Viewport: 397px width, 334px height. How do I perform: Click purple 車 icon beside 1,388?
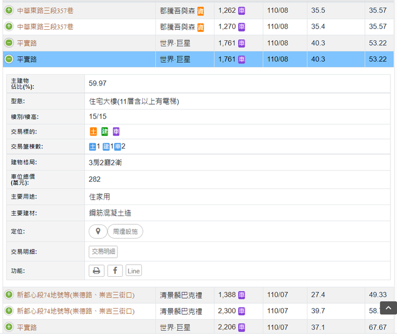[x=242, y=295]
